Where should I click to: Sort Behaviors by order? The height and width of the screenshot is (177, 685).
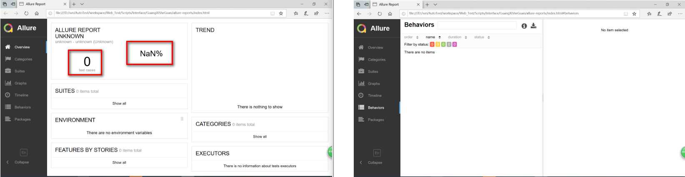pos(411,37)
